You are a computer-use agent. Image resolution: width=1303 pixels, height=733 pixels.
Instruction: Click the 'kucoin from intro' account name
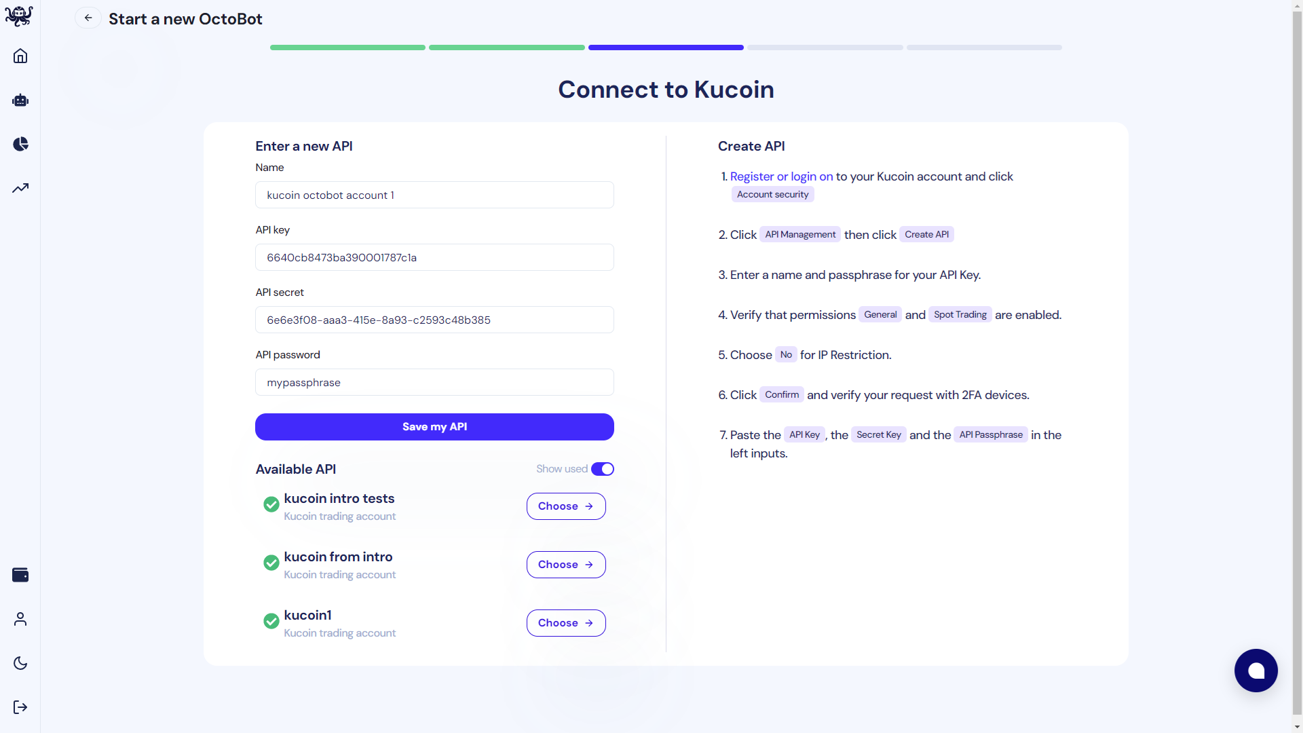click(x=338, y=557)
